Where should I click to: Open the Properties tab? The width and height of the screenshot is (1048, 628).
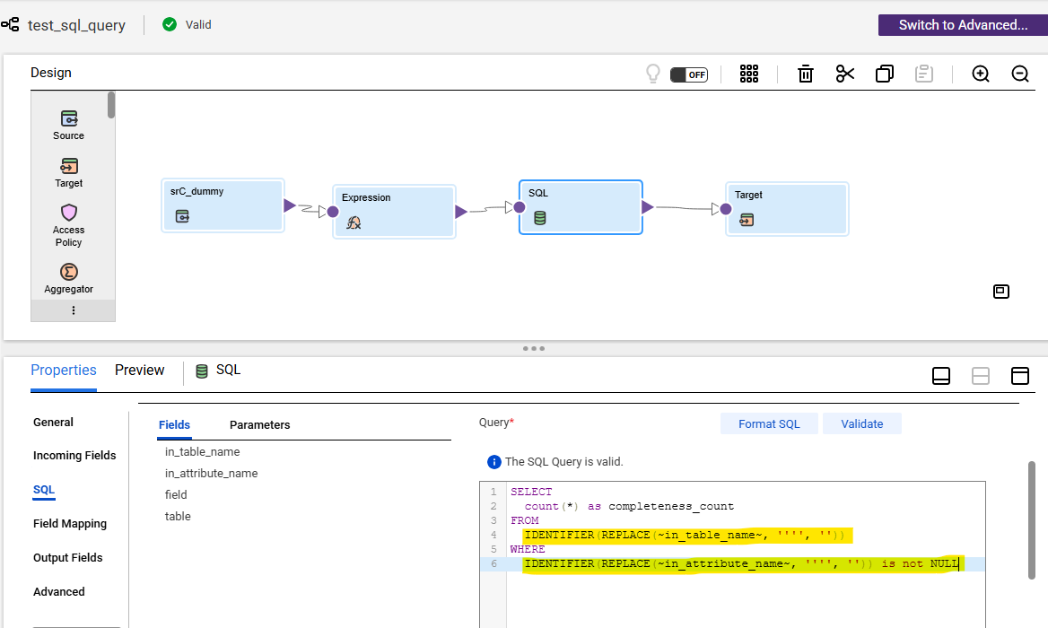coord(64,371)
